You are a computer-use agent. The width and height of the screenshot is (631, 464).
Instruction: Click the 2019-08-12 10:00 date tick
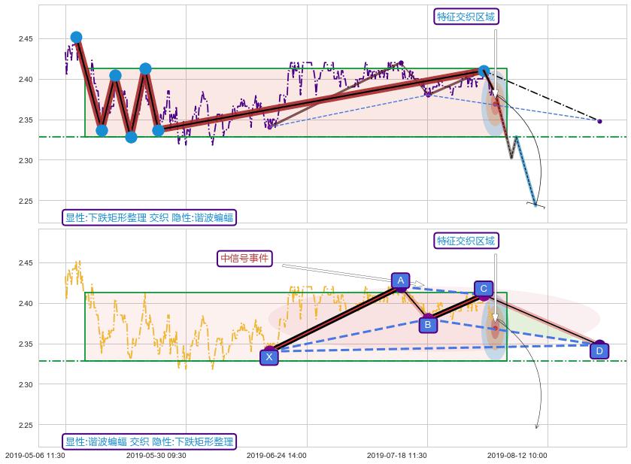click(517, 456)
